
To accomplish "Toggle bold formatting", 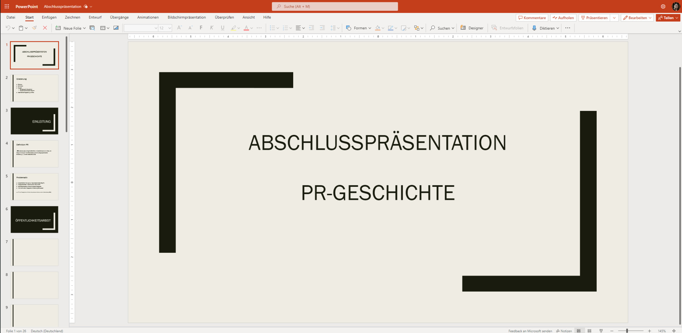I will (201, 28).
